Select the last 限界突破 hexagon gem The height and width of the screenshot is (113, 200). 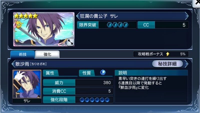(125, 25)
